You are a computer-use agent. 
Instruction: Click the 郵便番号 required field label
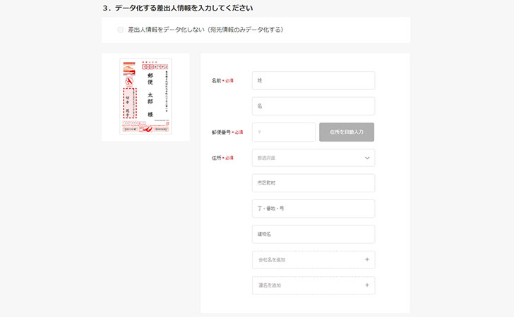click(x=227, y=132)
